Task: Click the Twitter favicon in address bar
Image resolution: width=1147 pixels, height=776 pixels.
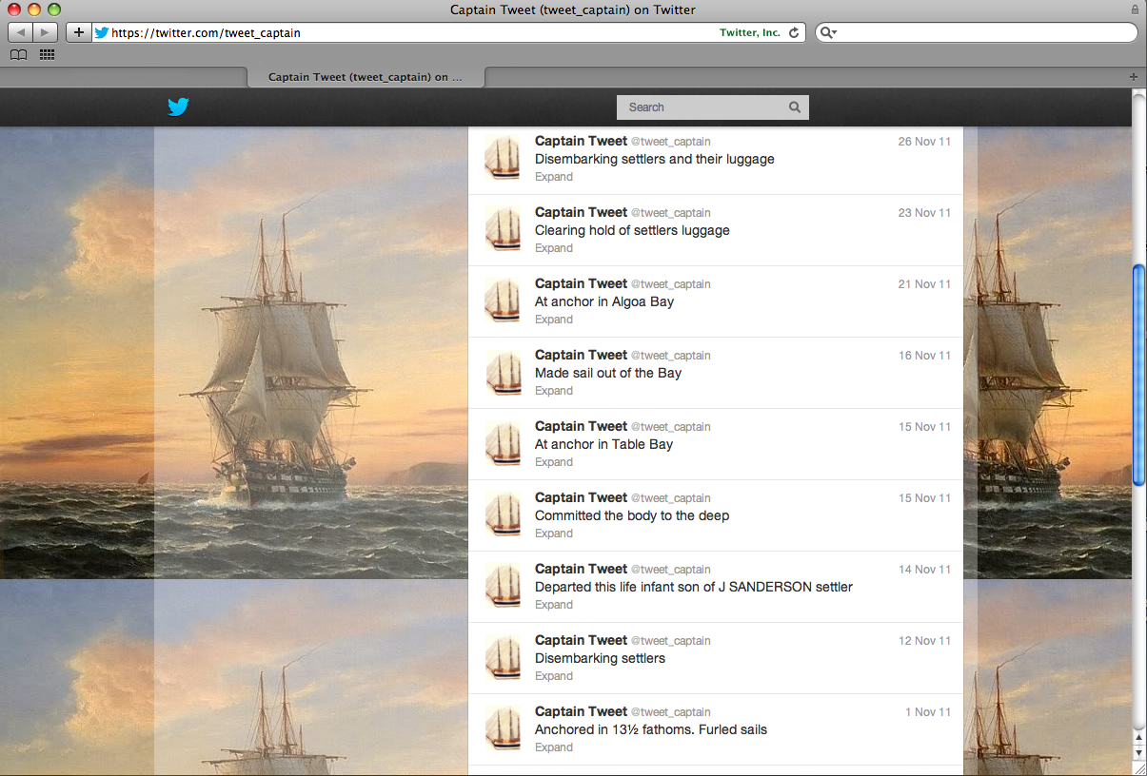Action: 102,32
